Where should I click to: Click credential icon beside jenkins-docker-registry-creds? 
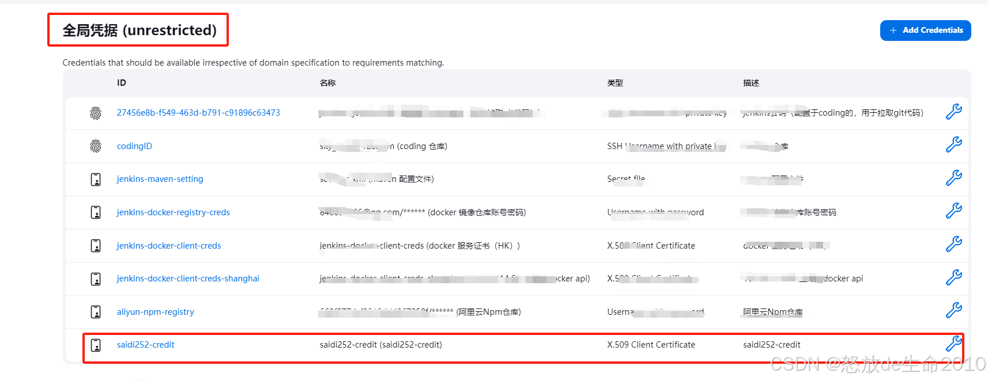pyautogui.click(x=96, y=212)
